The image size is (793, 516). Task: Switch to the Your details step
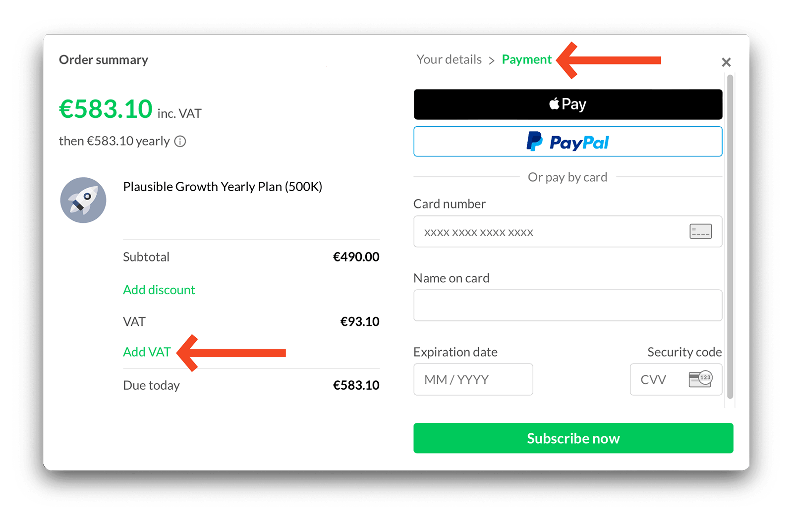pyautogui.click(x=448, y=59)
